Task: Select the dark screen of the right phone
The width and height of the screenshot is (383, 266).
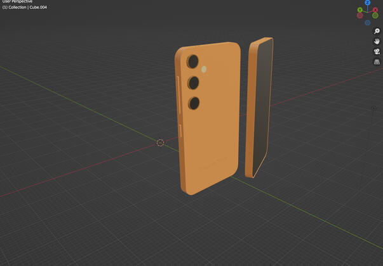Action: tap(260, 108)
